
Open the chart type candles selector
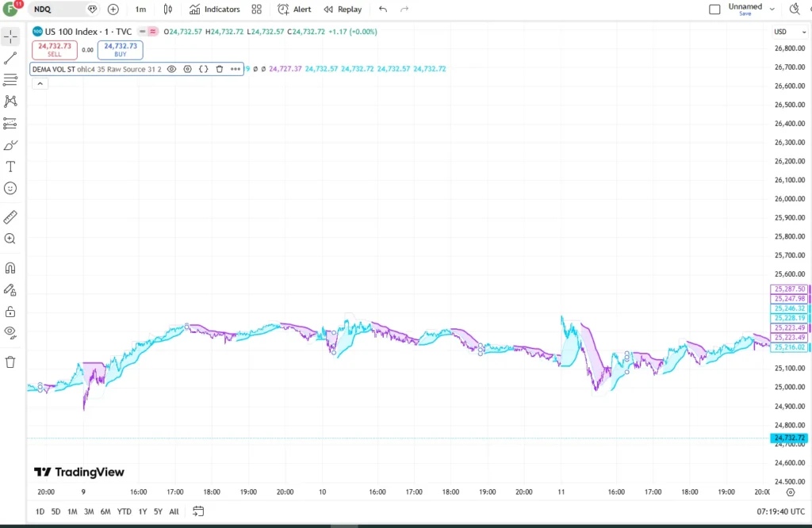pyautogui.click(x=168, y=10)
